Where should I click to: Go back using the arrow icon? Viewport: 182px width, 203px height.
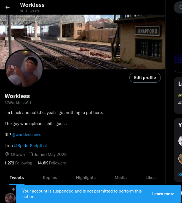pos(7,7)
